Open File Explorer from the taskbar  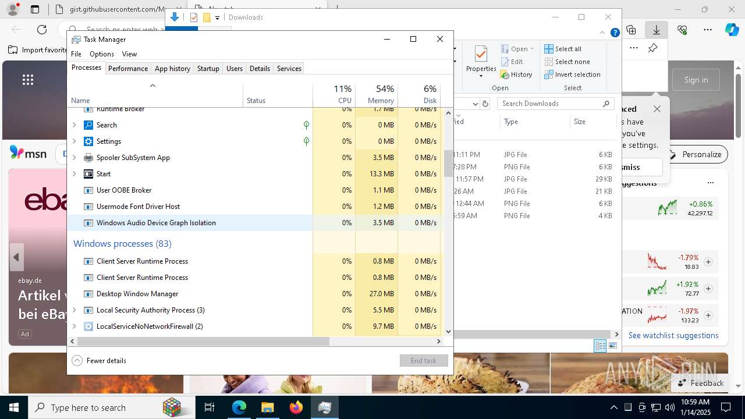[x=268, y=407]
